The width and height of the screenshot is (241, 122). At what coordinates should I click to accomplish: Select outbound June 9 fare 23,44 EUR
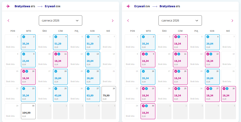pos(28,60)
